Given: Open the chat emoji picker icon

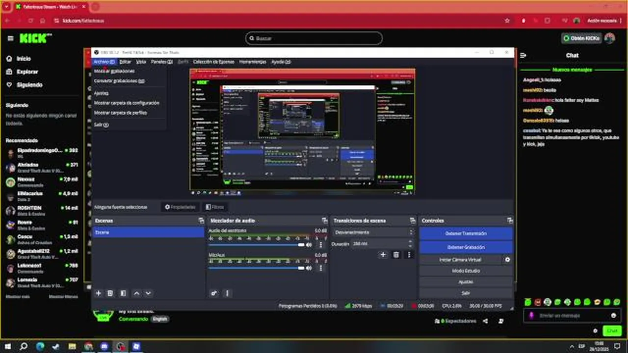Looking at the screenshot, I should (x=613, y=316).
